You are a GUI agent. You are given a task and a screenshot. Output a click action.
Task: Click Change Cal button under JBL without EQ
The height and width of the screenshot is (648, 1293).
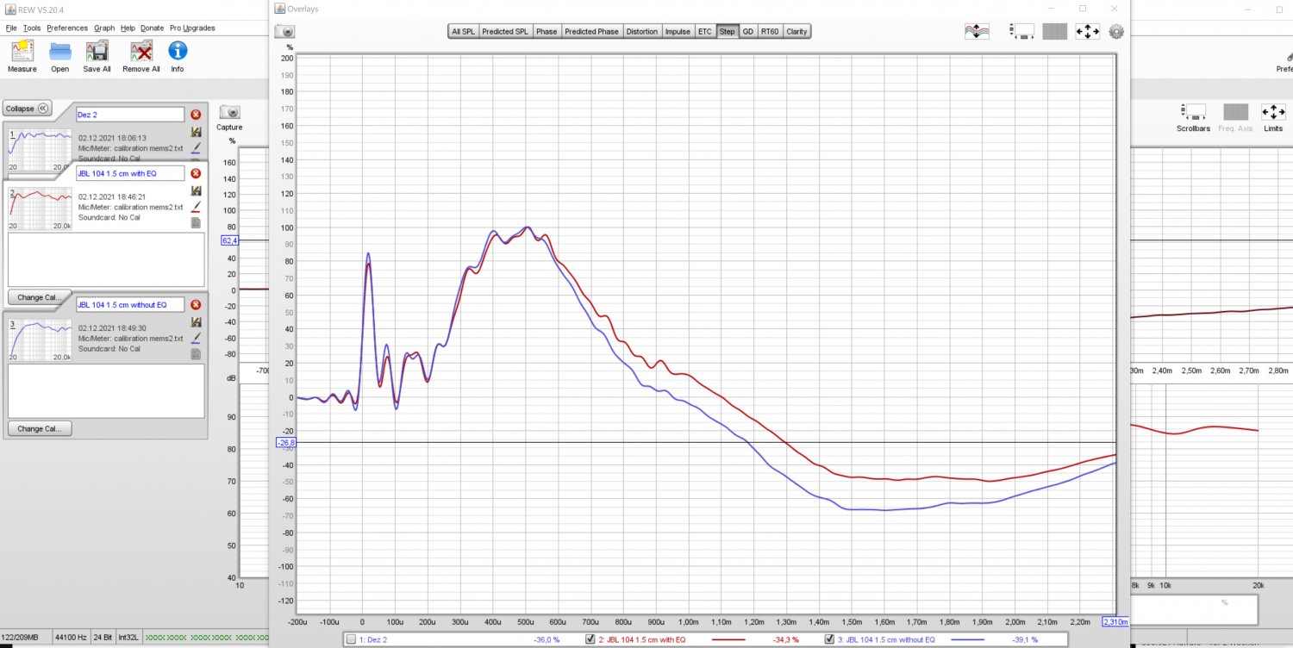tap(40, 428)
